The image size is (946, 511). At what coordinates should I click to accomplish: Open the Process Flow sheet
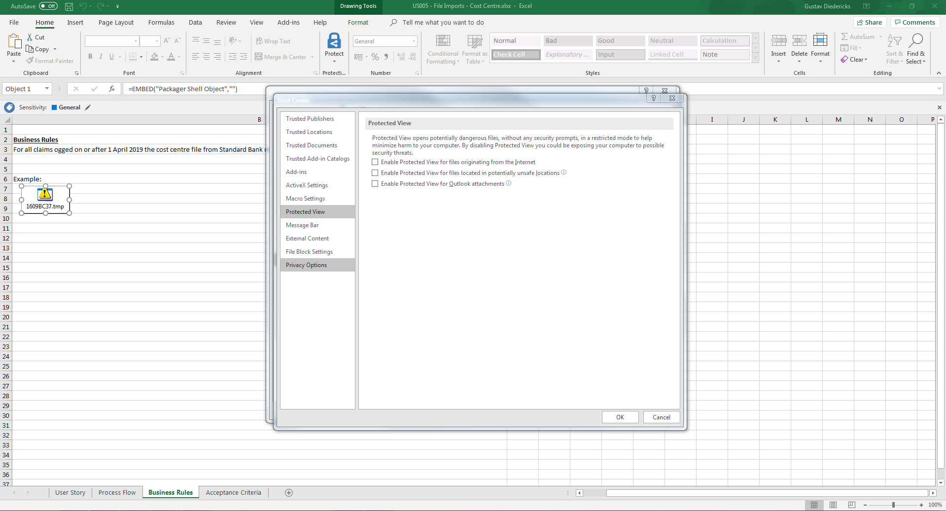(117, 493)
